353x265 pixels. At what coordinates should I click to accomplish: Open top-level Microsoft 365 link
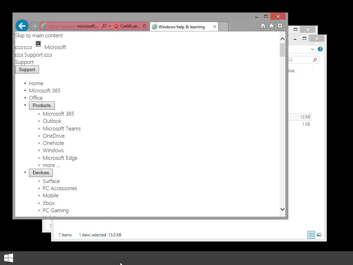coord(44,91)
